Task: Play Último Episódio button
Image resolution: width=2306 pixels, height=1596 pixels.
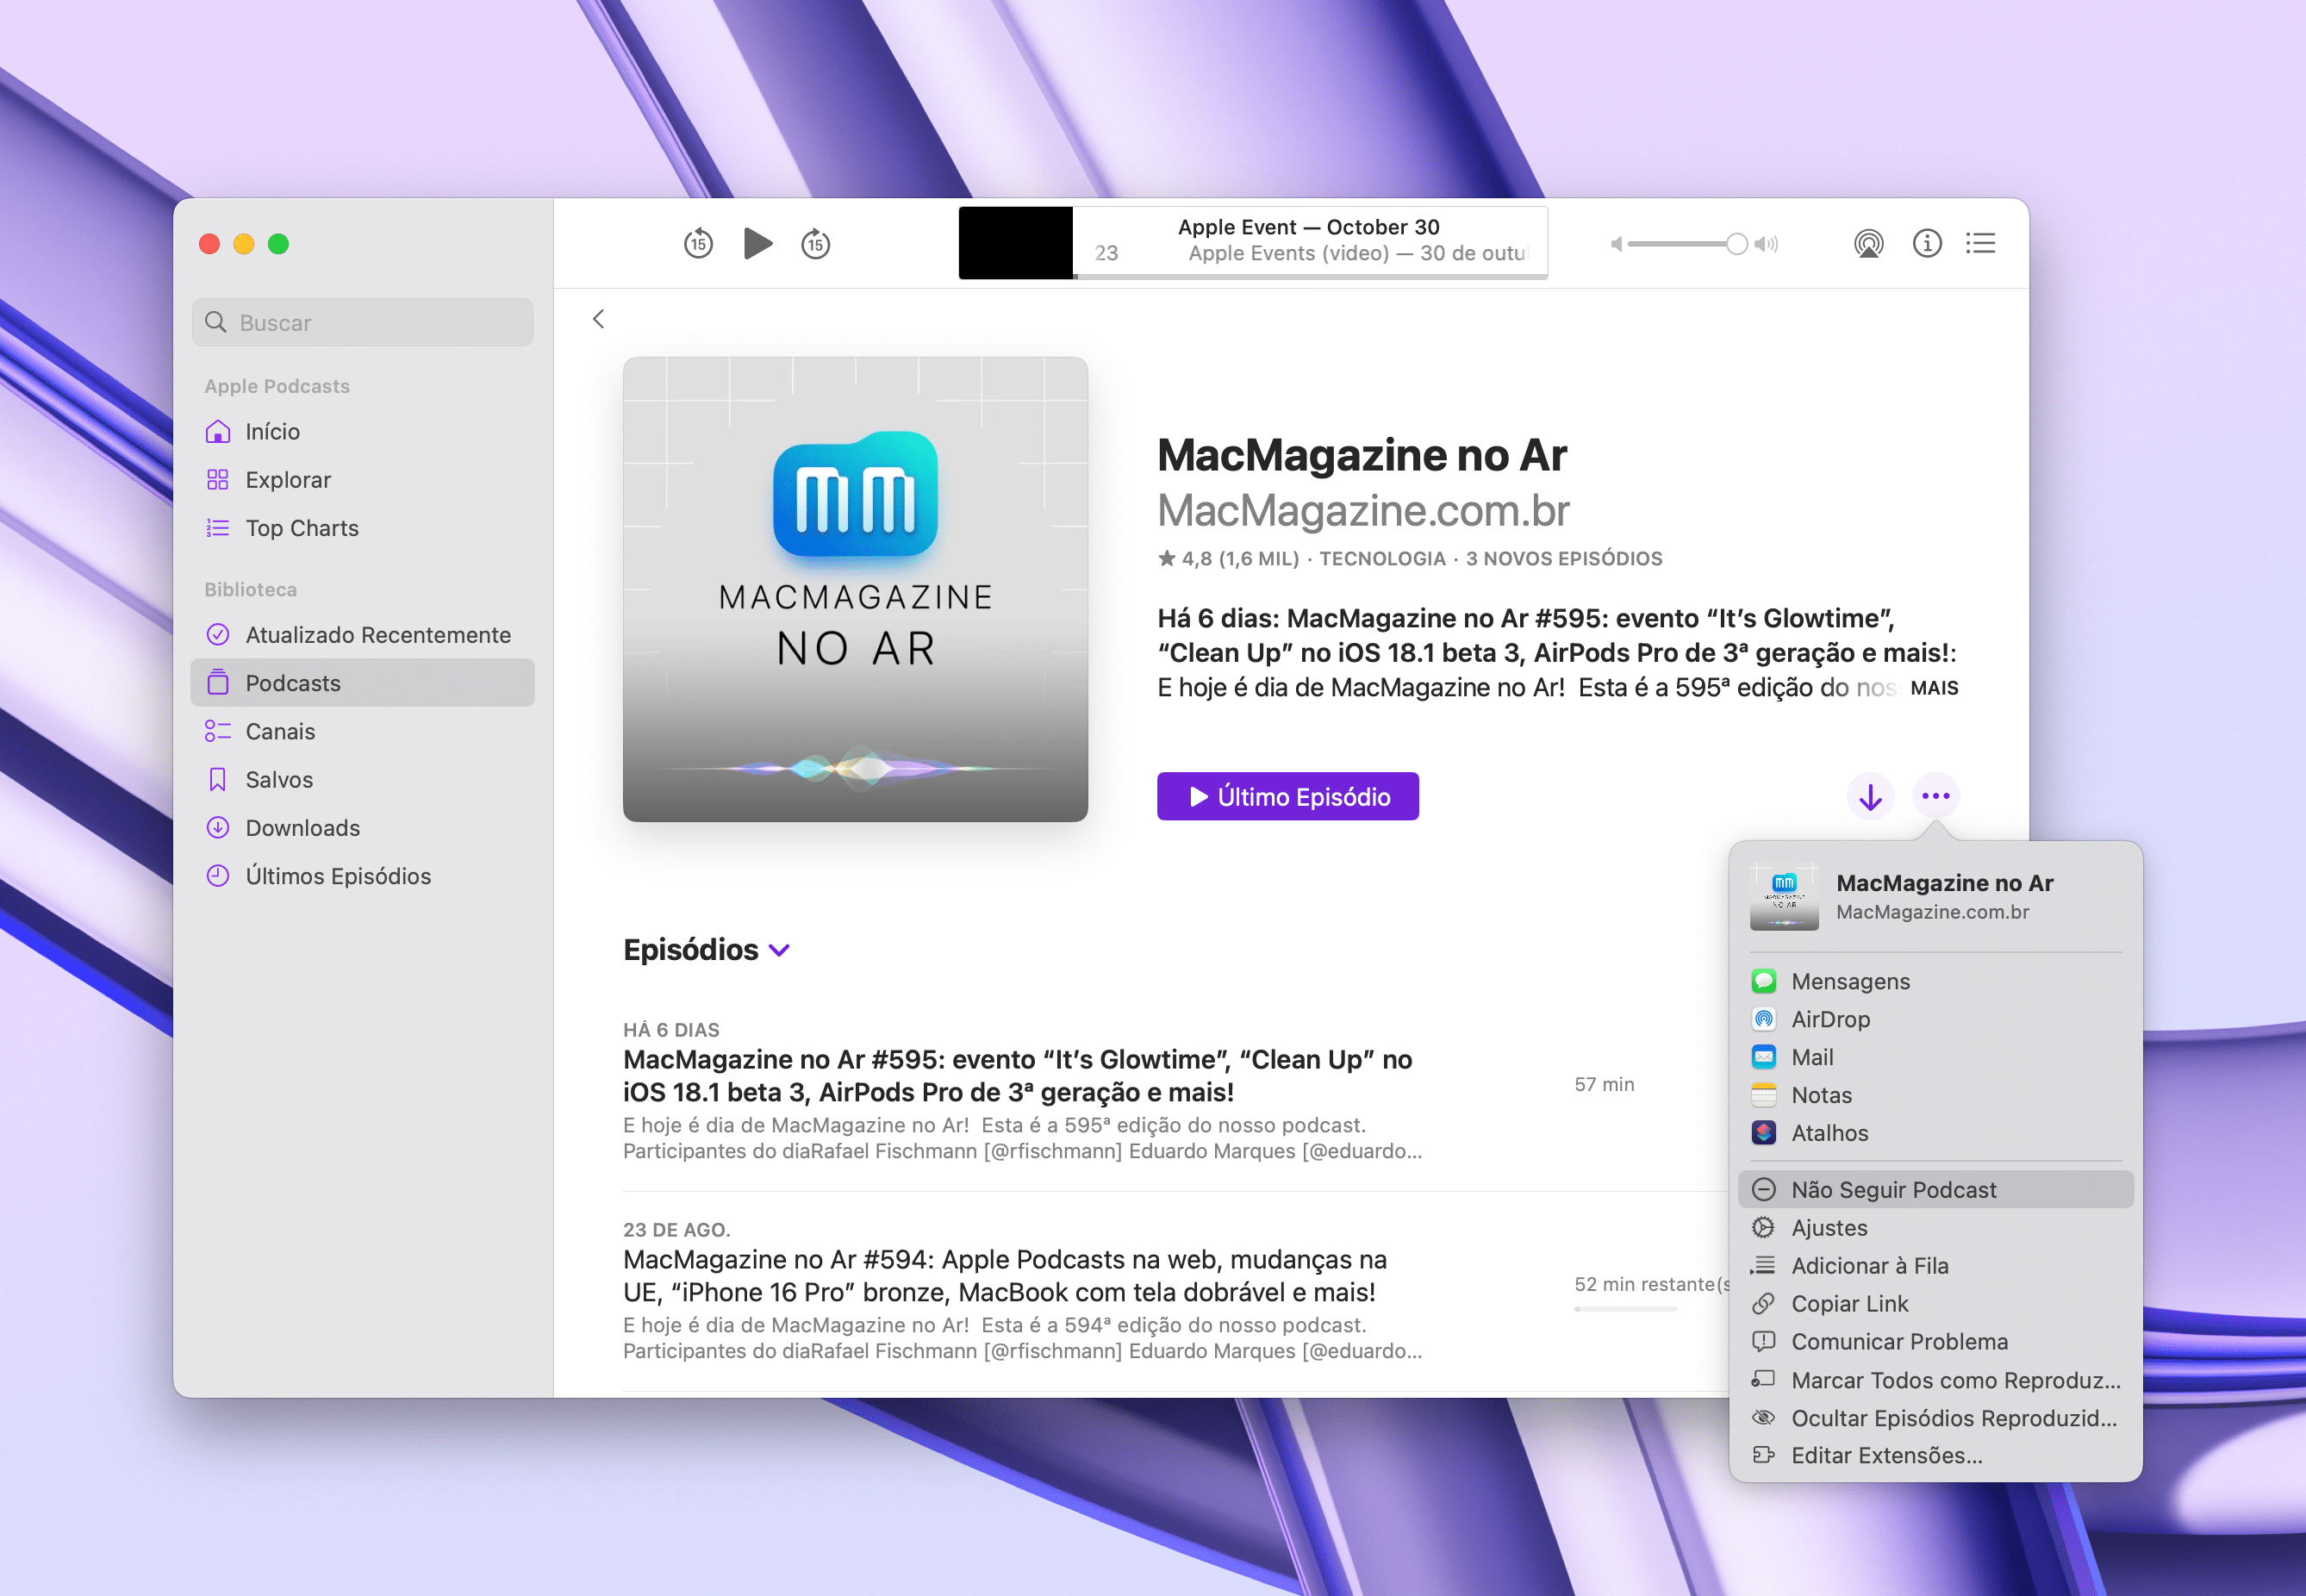Action: (x=1287, y=796)
